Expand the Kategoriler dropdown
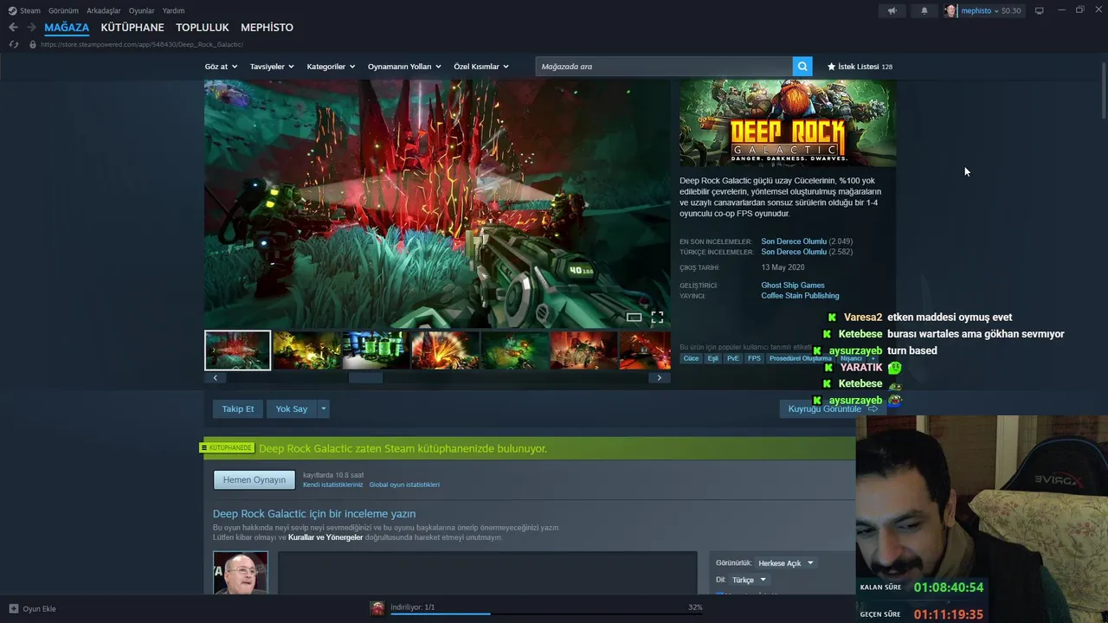This screenshot has height=623, width=1108. point(331,67)
